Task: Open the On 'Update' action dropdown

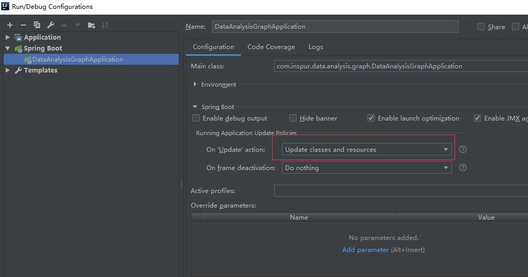Action: pyautogui.click(x=366, y=149)
